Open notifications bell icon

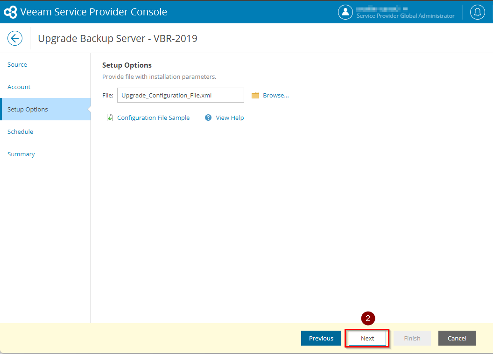(477, 12)
